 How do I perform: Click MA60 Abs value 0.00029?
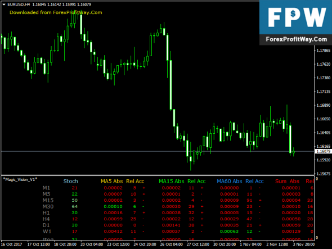click(x=230, y=219)
